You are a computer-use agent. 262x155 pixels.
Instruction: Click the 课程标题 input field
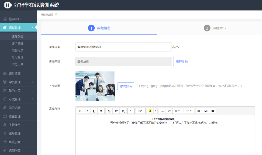123,47
